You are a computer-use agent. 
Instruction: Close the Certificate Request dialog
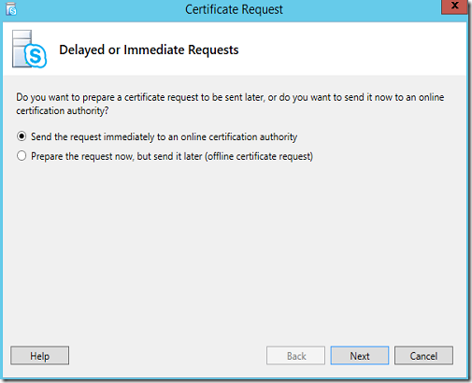tap(454, 7)
